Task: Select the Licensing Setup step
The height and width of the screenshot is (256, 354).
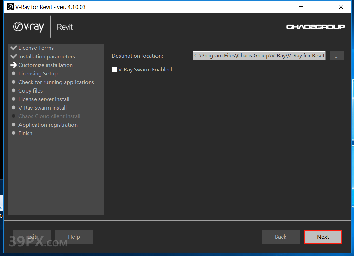Action: (x=38, y=74)
